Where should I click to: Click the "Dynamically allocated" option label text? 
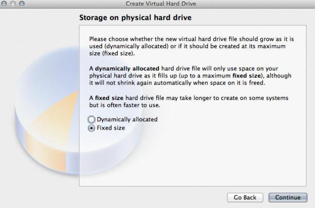coord(127,120)
